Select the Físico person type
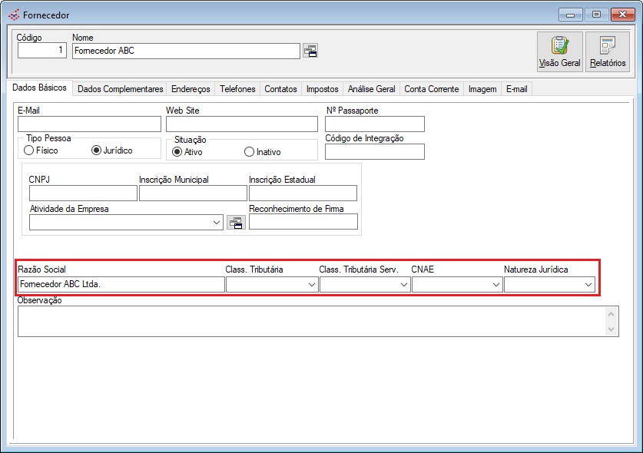Screen dimensions: 643x453 28,151
